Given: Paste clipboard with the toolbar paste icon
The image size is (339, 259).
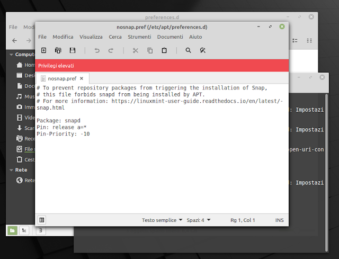Looking at the screenshot, I should (164, 50).
